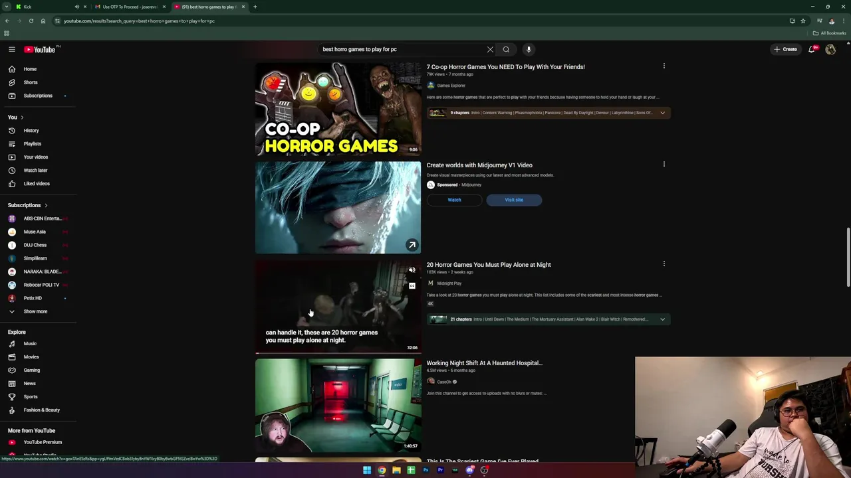Open Fashion & Beauty under Explore
Viewport: 851px width, 478px height.
(x=41, y=410)
